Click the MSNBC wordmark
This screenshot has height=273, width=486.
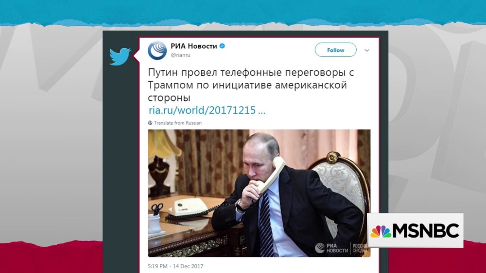click(426, 231)
